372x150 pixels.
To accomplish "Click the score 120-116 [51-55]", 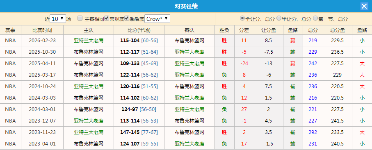I will 139,86.
